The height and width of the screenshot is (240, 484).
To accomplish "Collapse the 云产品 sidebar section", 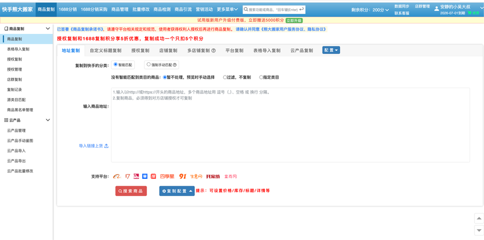I will [48, 120].
